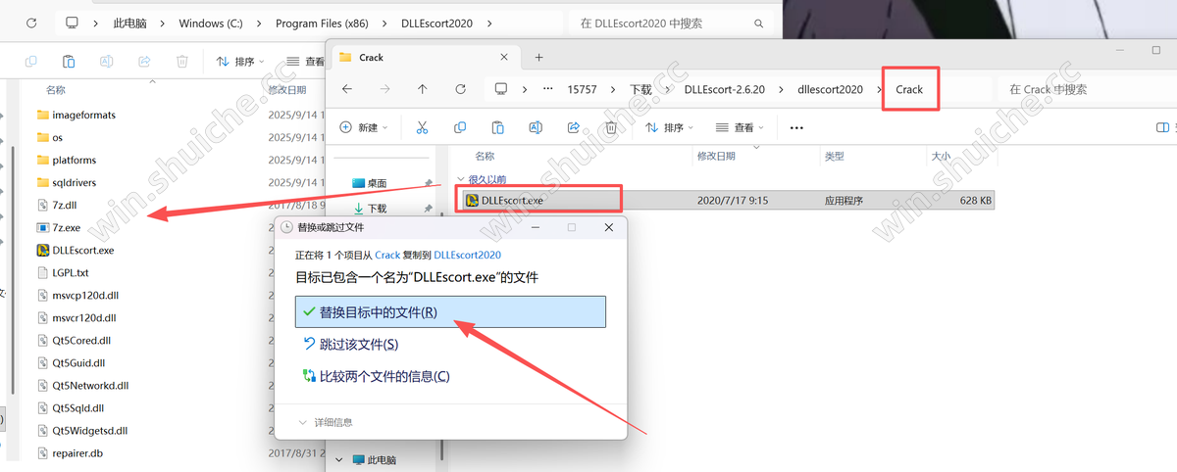Screen dimensions: 1177x472
Task: Click the Crack link in the dialog
Action: [x=387, y=255]
